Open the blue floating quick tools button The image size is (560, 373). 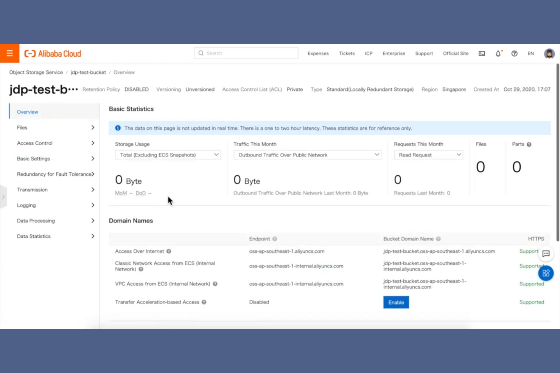point(546,273)
